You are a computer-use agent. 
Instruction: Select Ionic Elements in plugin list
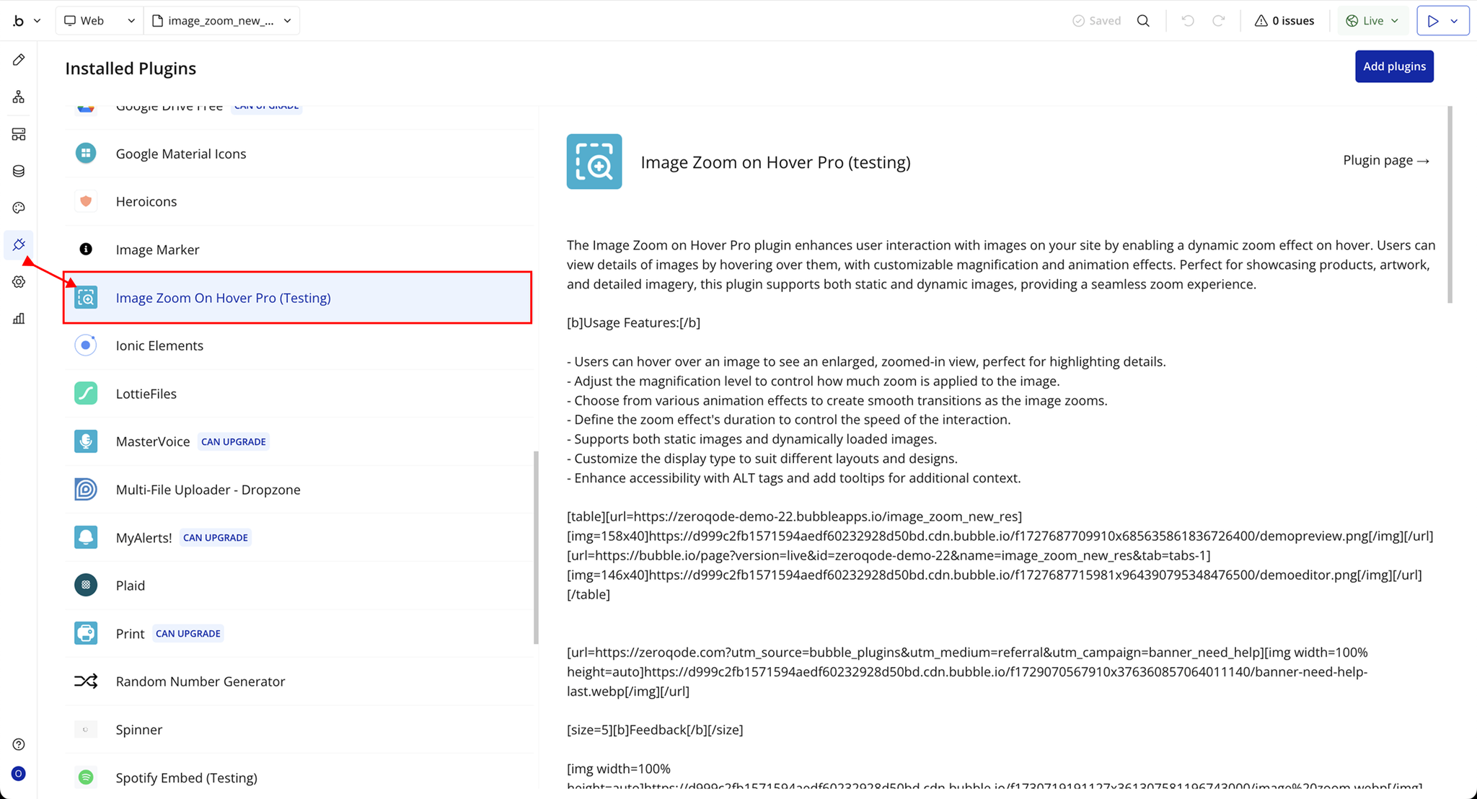159,345
